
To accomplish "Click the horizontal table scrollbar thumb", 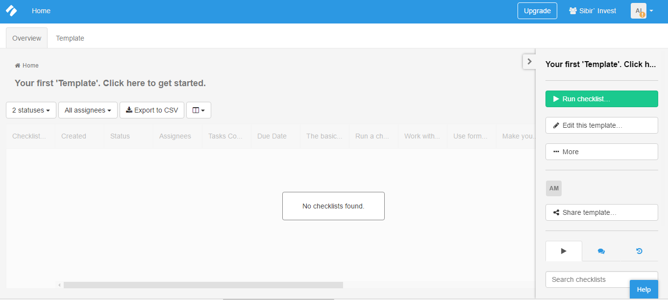I will pyautogui.click(x=203, y=285).
